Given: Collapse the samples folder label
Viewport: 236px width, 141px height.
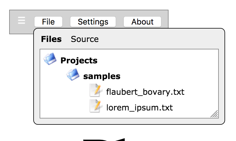Looking at the screenshot, I should tap(102, 76).
